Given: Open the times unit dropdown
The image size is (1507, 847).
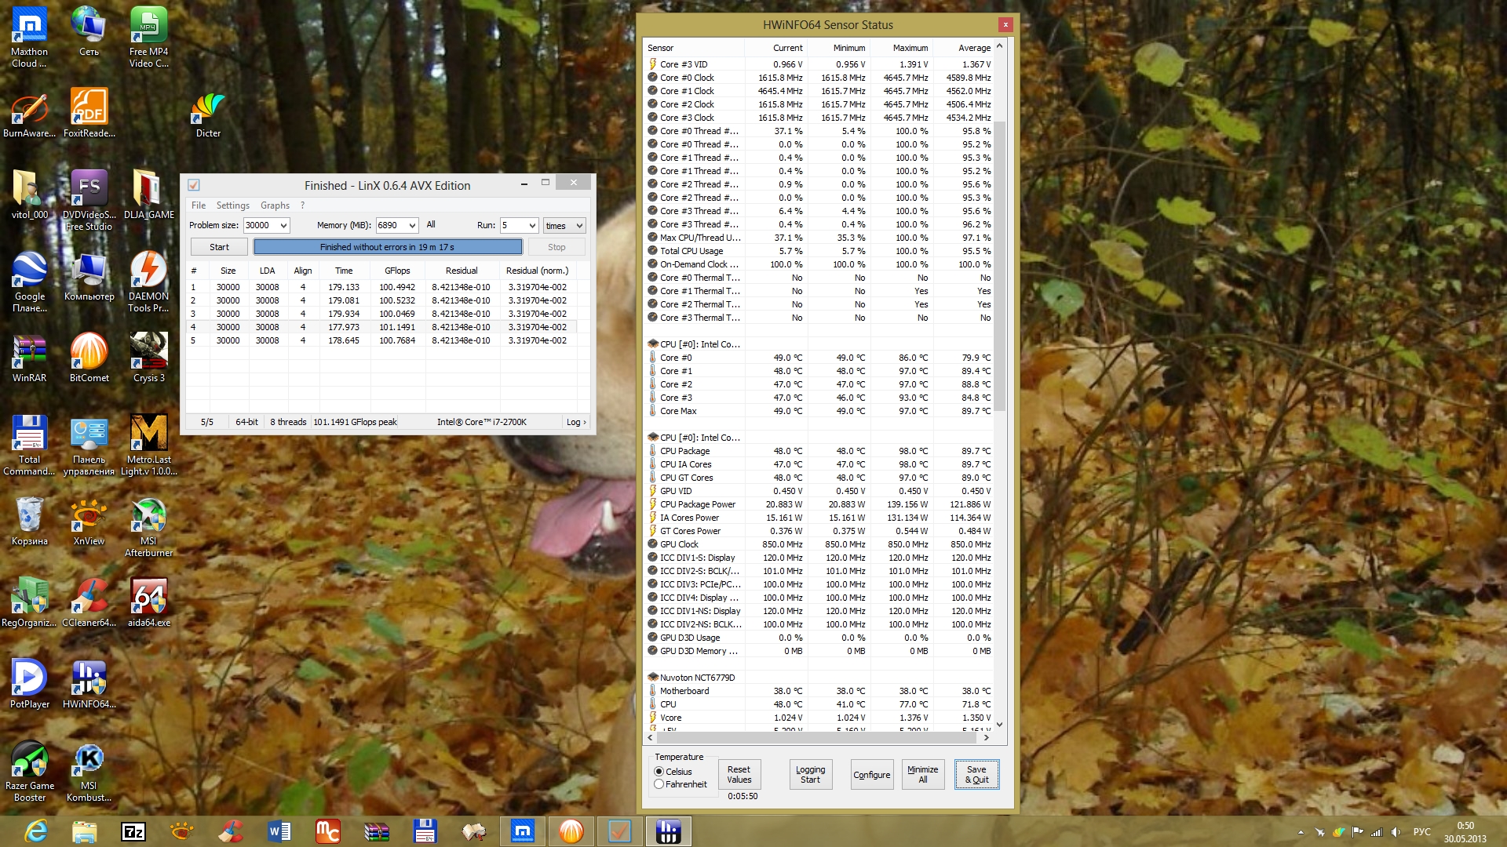Looking at the screenshot, I should pyautogui.click(x=579, y=226).
